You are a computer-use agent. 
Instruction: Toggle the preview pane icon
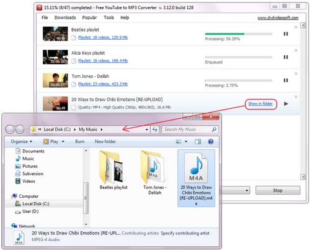pos(198,142)
